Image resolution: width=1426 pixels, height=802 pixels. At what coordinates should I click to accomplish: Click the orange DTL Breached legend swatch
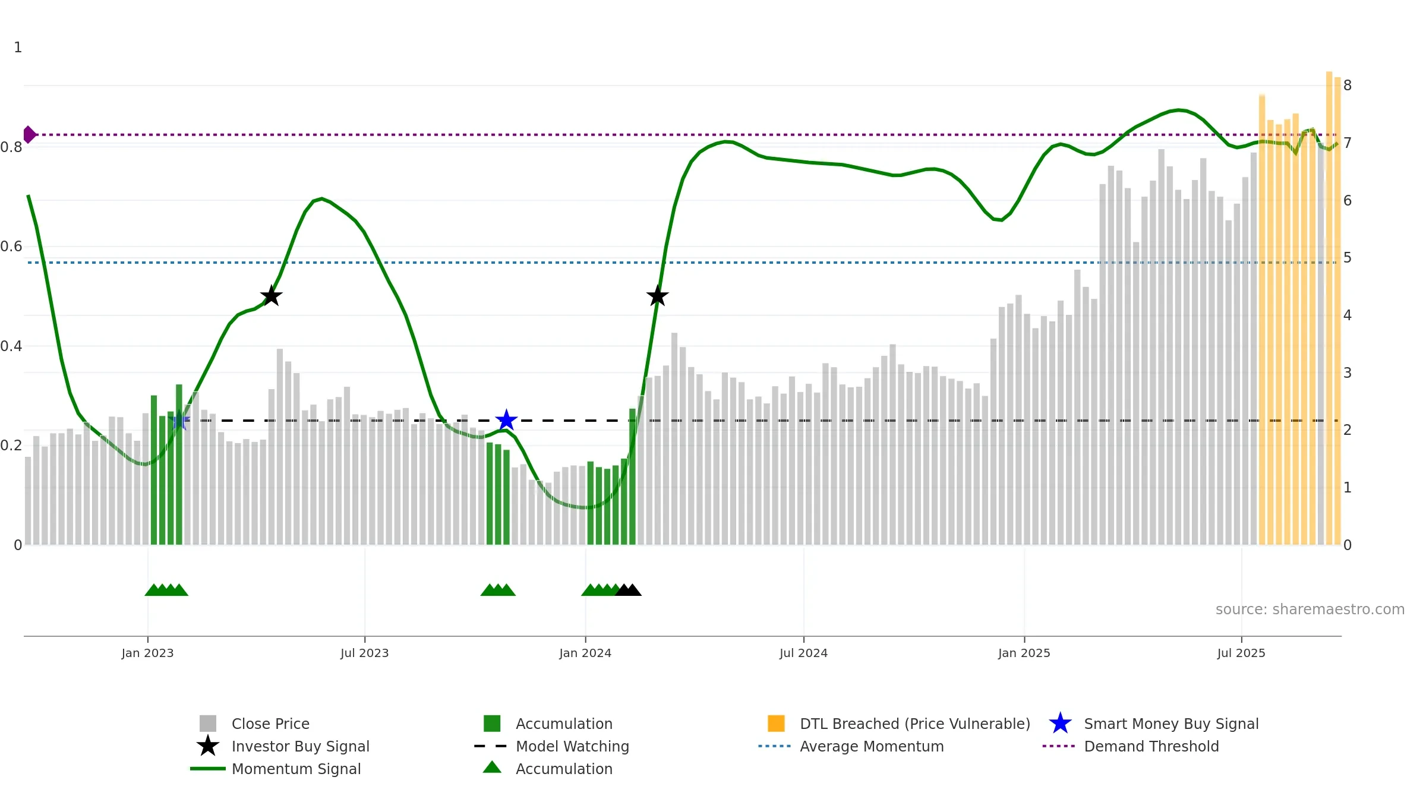coord(776,724)
